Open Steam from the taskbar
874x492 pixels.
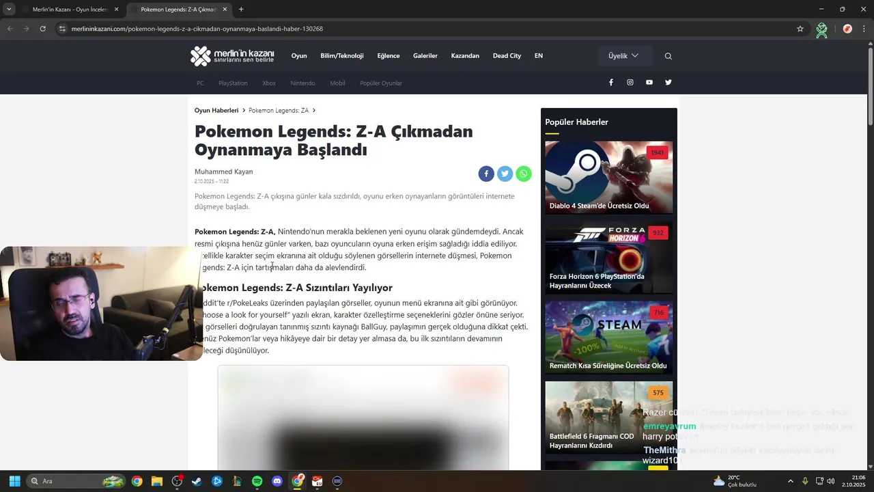click(x=197, y=481)
